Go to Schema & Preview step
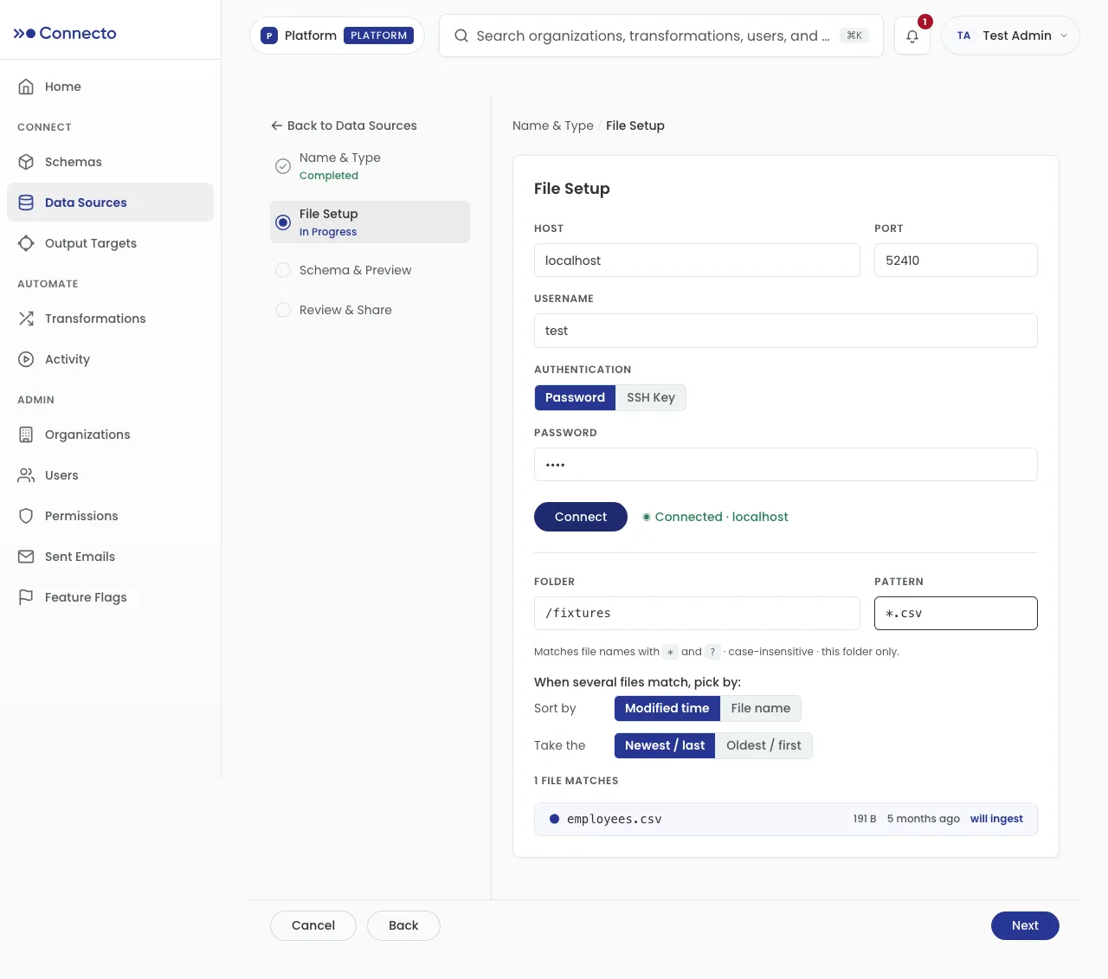Image resolution: width=1108 pixels, height=979 pixels. (356, 270)
